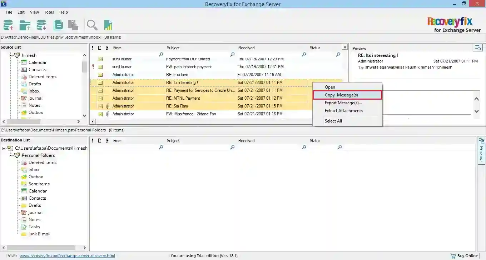The height and width of the screenshot is (260, 486).
Task: Click the Search magnifier toolbar icon
Action: pyautogui.click(x=92, y=25)
